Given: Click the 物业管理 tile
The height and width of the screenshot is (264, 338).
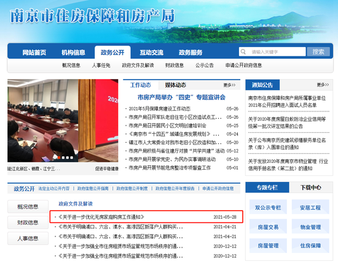Looking at the screenshot, I should 310,227.
